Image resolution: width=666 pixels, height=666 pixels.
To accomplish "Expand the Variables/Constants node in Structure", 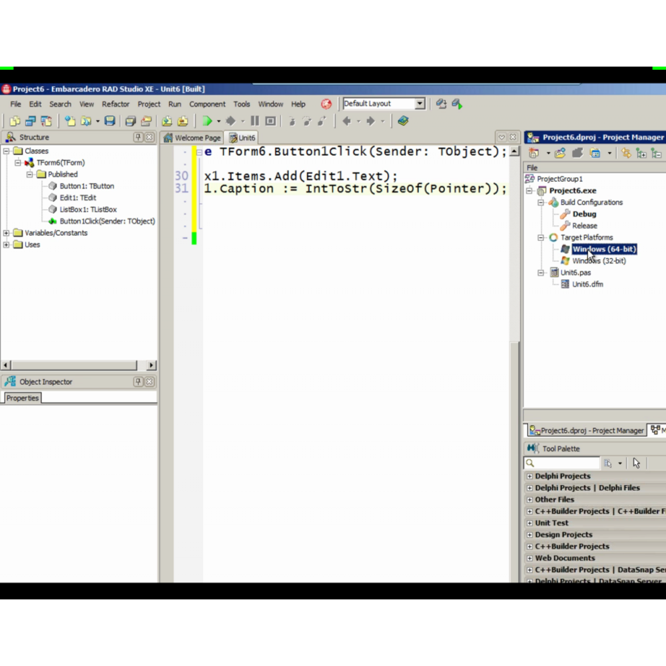I will coord(7,233).
